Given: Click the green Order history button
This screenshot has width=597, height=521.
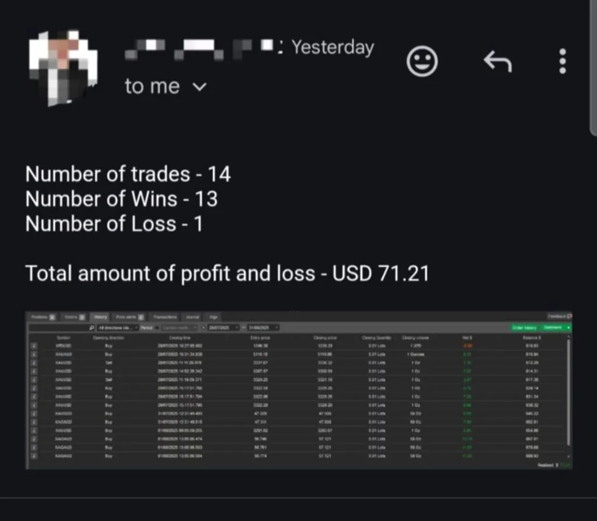Looking at the screenshot, I should tap(524, 328).
